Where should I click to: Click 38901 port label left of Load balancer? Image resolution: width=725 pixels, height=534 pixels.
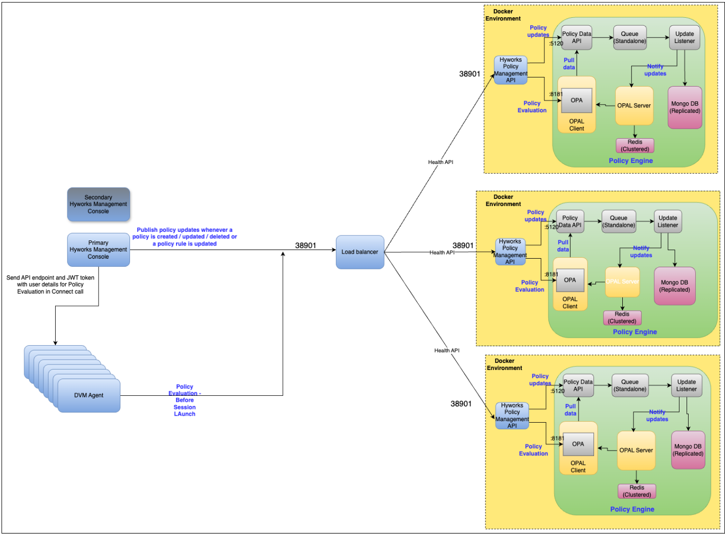click(306, 245)
